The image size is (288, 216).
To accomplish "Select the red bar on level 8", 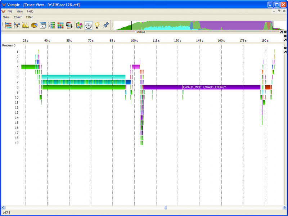I will [x=267, y=87].
